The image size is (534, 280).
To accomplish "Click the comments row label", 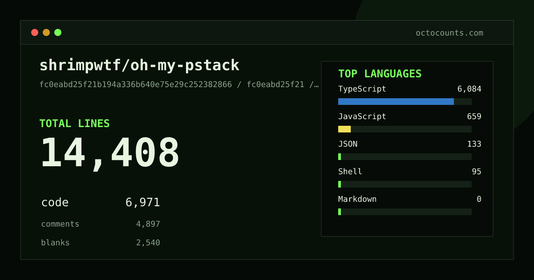I will tap(60, 224).
